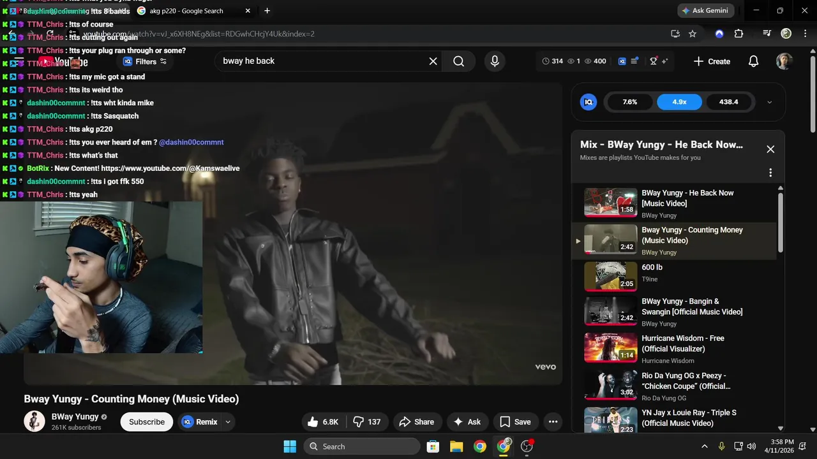This screenshot has height=459, width=817.
Task: Click the BWay Yungy channel avatar
Action: [x=34, y=421]
